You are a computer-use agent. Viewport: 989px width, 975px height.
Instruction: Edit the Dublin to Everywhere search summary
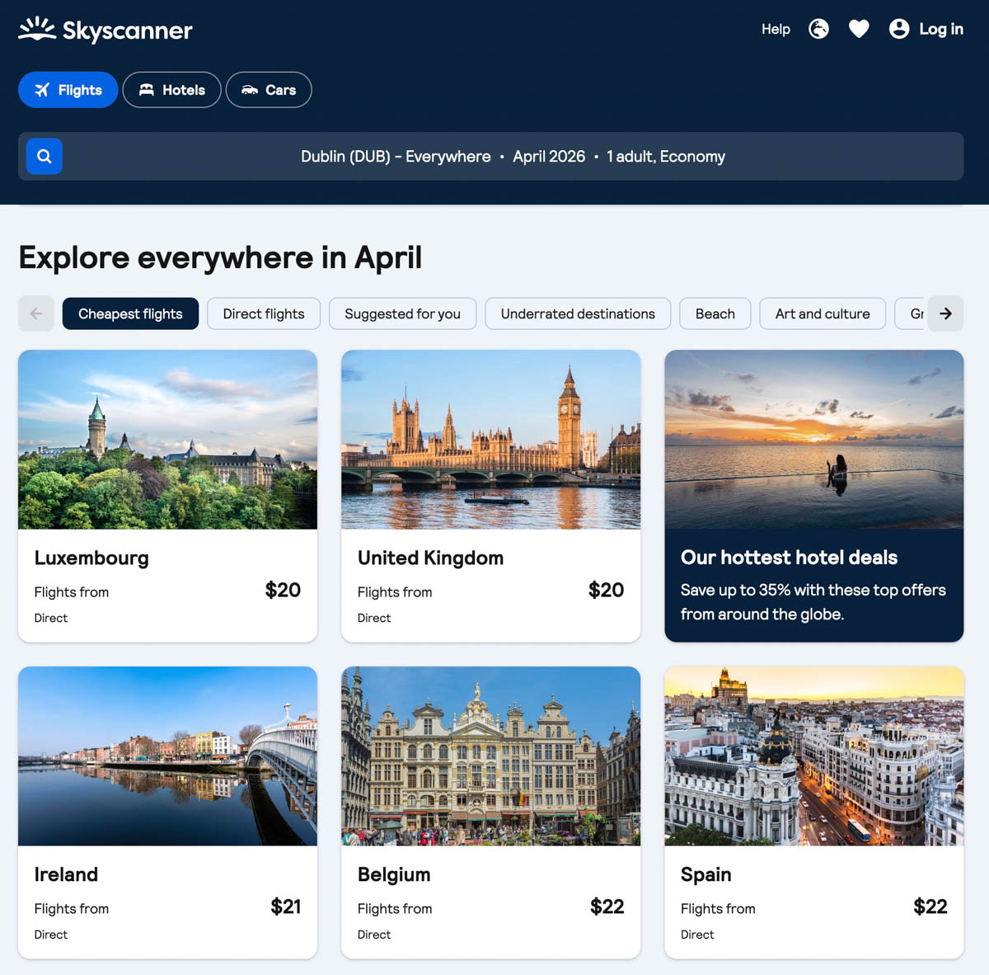pos(513,157)
